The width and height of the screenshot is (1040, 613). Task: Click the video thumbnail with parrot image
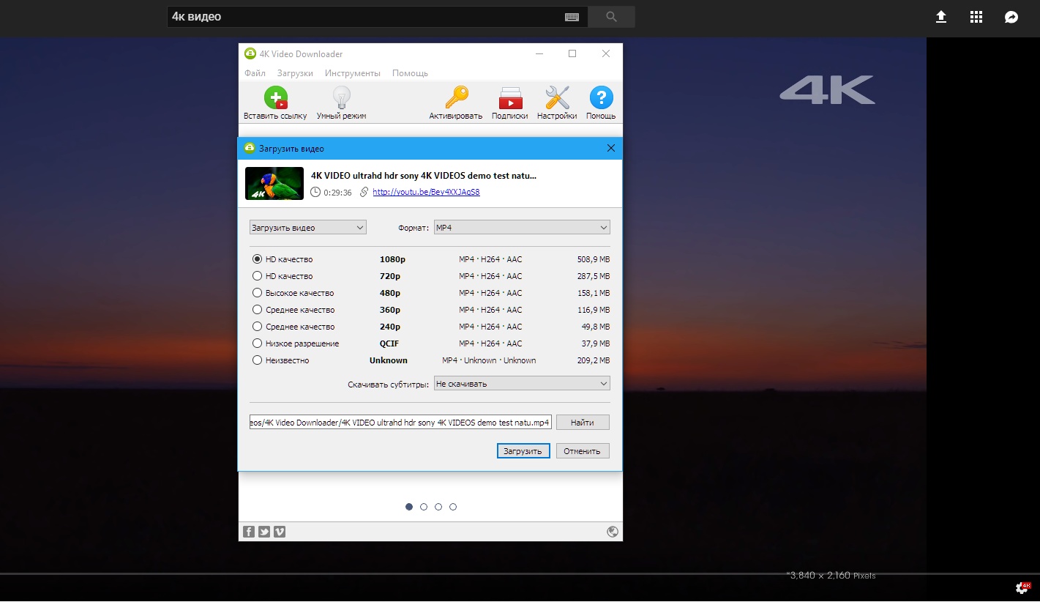pyautogui.click(x=274, y=183)
